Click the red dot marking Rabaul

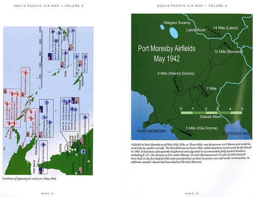pos(13,130)
